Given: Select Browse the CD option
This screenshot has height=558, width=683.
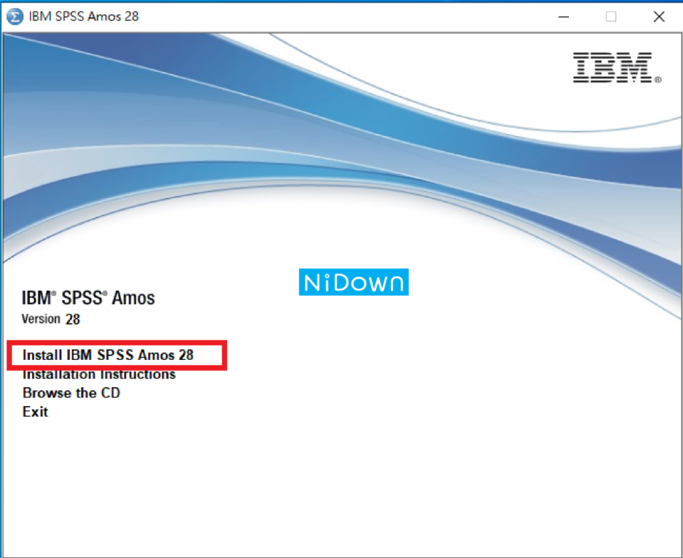Looking at the screenshot, I should click(71, 393).
